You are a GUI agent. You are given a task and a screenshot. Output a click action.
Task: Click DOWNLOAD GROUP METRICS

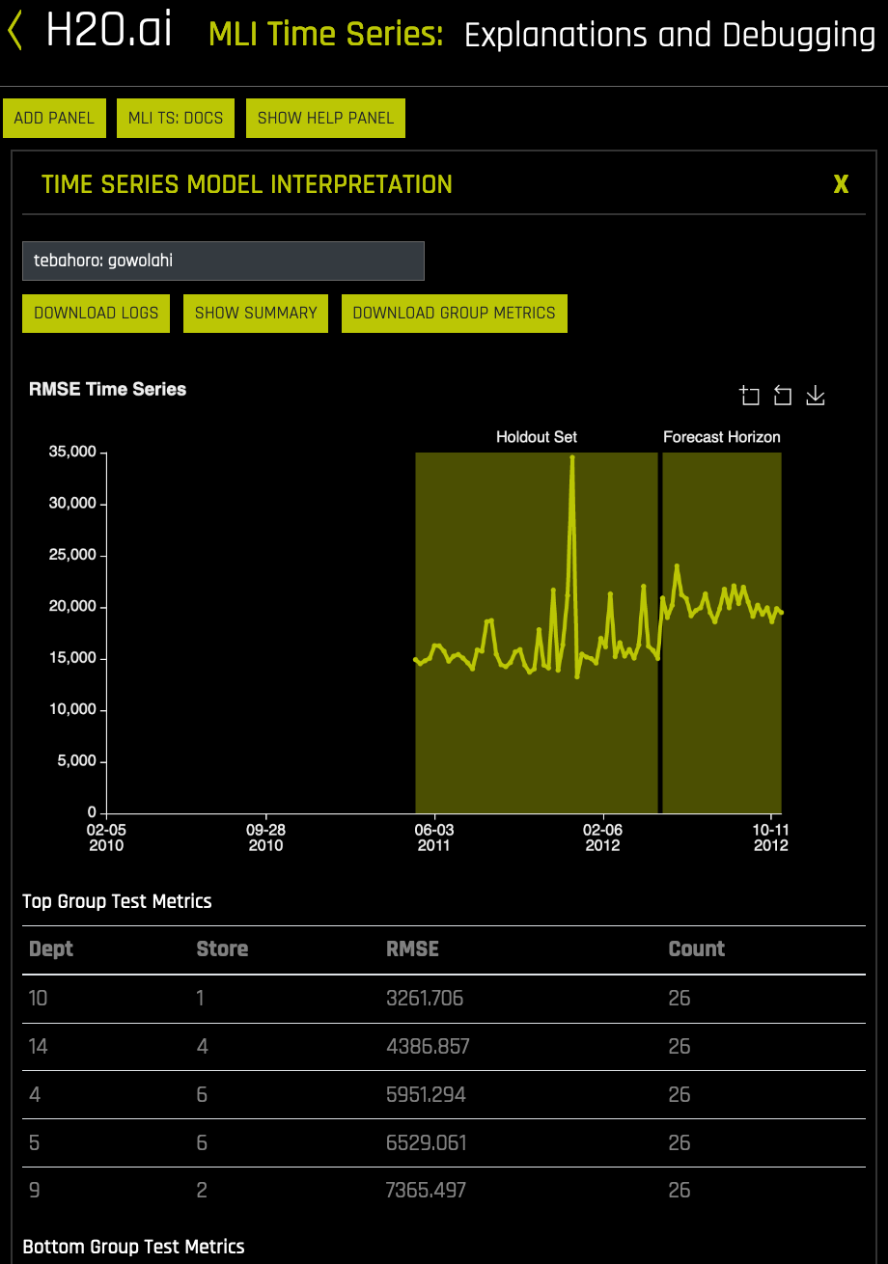point(454,313)
